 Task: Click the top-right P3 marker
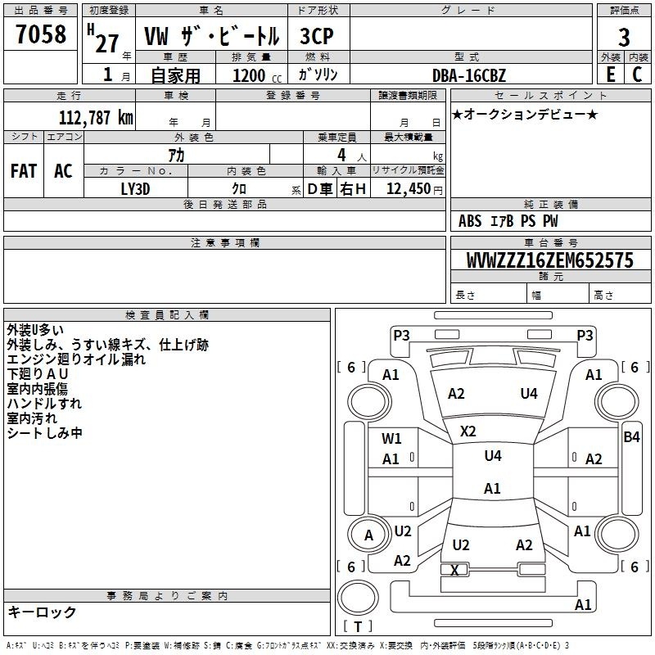[585, 334]
